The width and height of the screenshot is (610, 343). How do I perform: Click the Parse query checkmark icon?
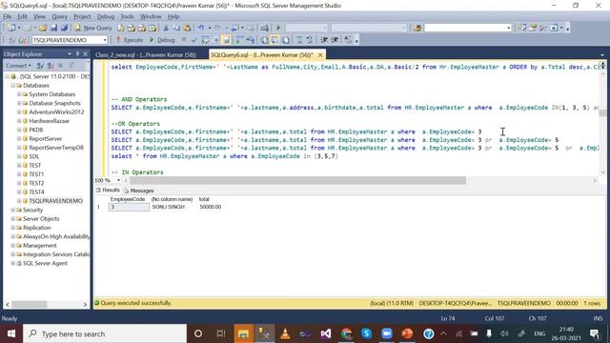point(194,40)
